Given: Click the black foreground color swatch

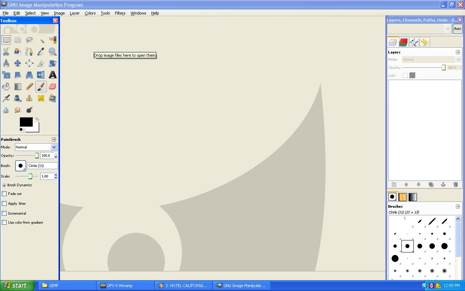Looking at the screenshot, I should click(x=26, y=122).
